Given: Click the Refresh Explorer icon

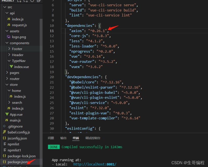Looking at the screenshot, I should [32, 1].
